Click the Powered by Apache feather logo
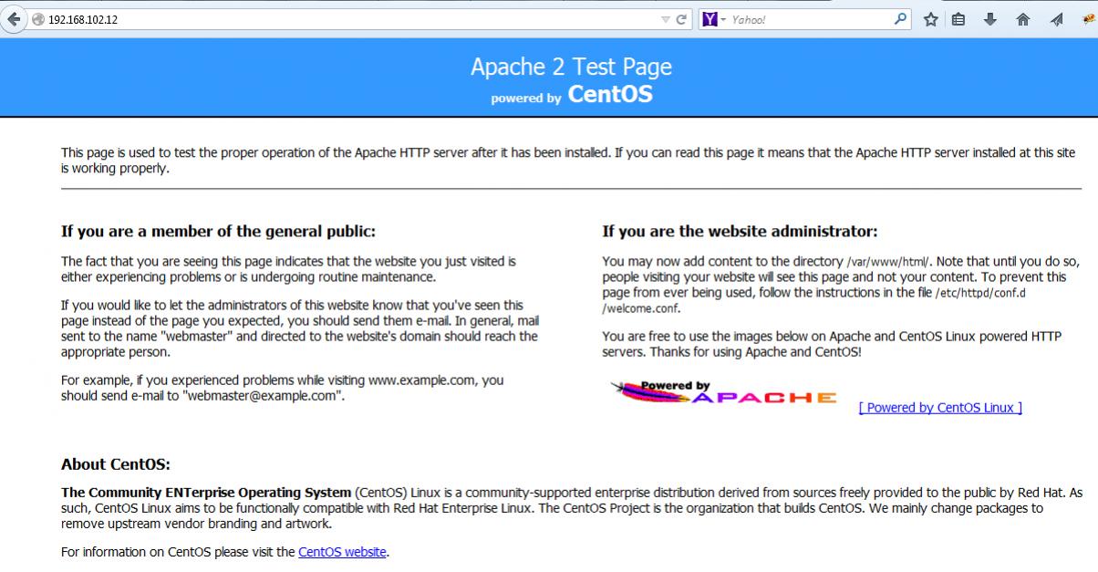This screenshot has height=572, width=1098. click(723, 393)
